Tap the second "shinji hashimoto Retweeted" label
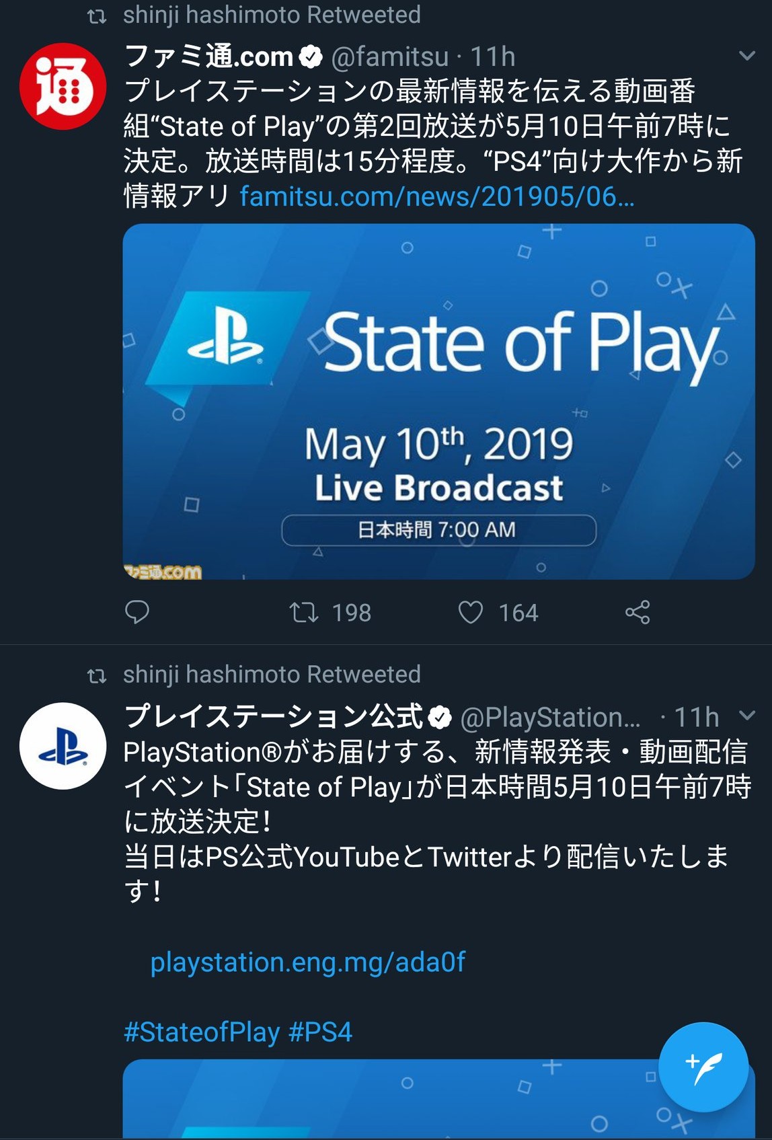Image resolution: width=772 pixels, height=1140 pixels. [272, 675]
